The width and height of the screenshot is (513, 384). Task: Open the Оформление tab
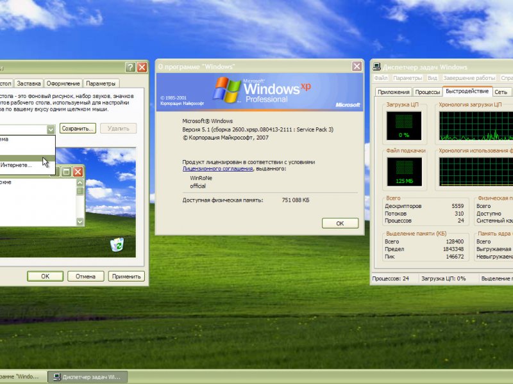pos(63,84)
